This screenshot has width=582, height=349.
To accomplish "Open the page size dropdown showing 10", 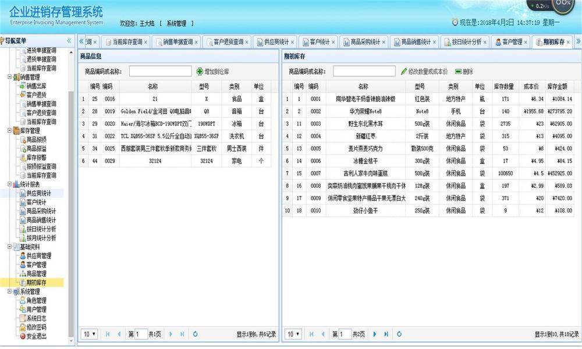I will click(x=292, y=333).
